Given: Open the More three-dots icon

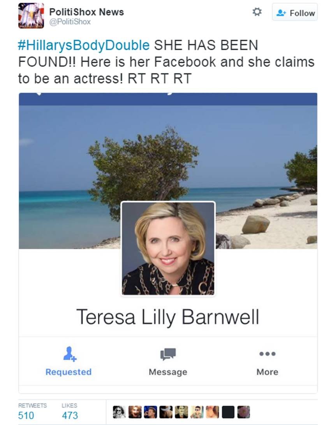Looking at the screenshot, I should [268, 354].
